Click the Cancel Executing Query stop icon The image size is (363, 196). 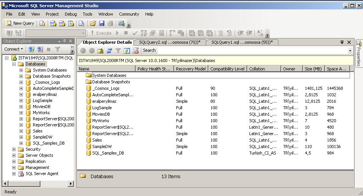coord(126,33)
